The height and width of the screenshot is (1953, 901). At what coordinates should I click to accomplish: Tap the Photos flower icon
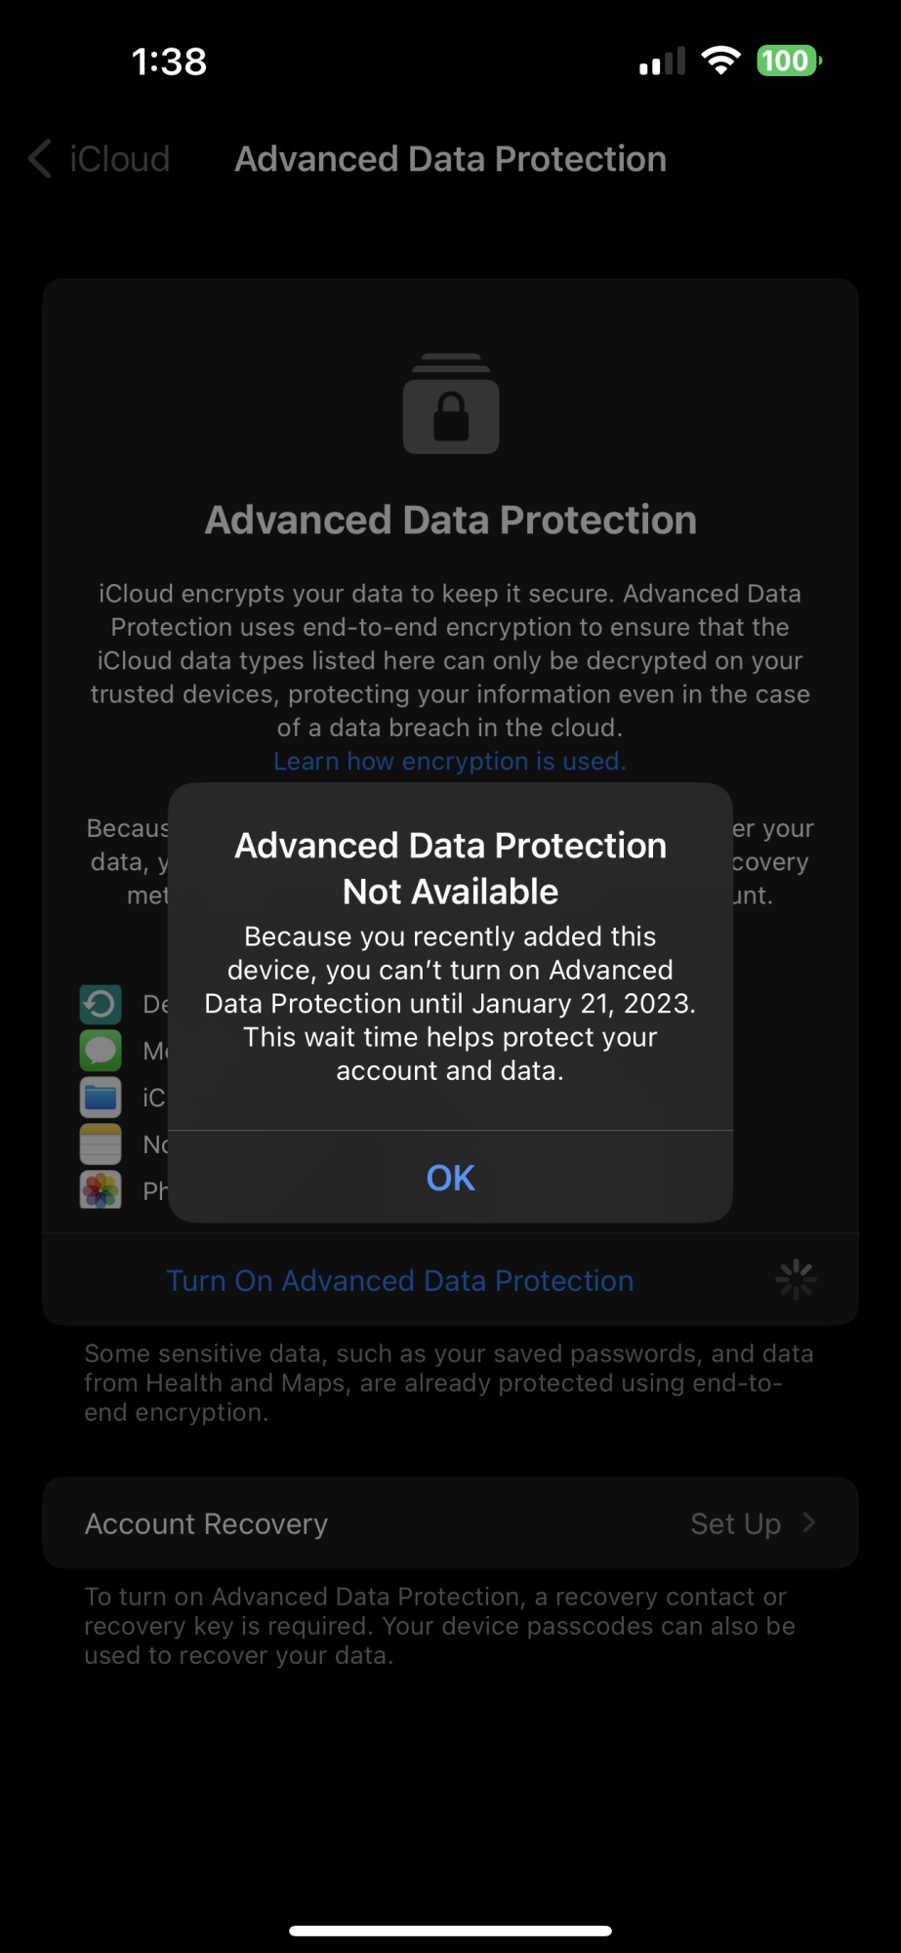101,1189
